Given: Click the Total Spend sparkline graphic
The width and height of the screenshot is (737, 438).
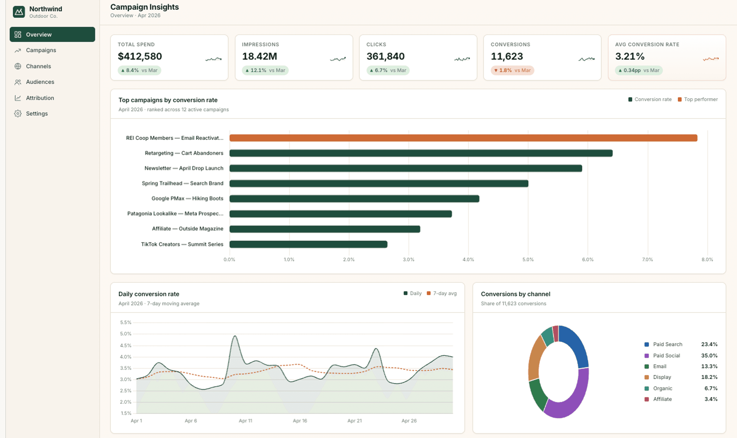Looking at the screenshot, I should point(213,59).
